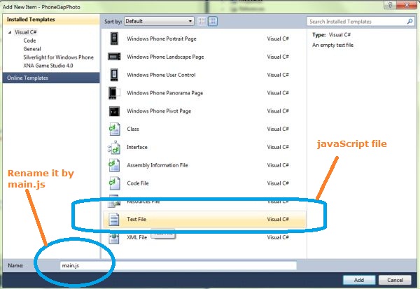The image size is (420, 289).
Task: Select the Windows Phone User Control template
Action: click(x=204, y=75)
